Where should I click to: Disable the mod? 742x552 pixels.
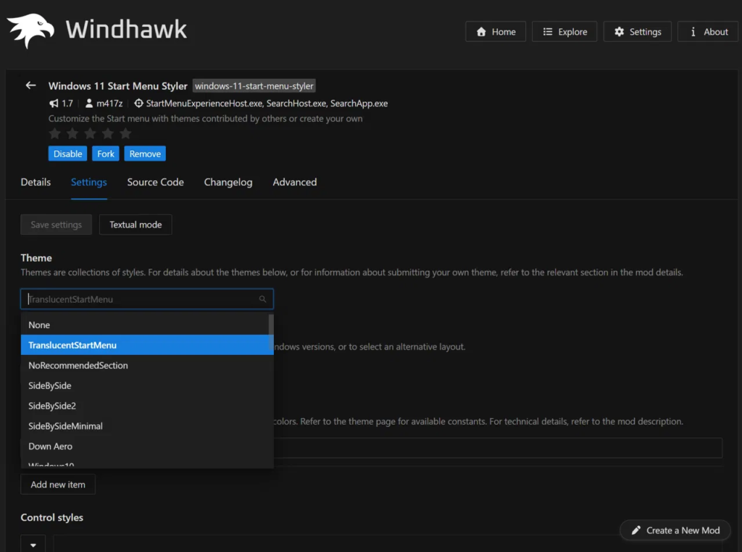(x=67, y=154)
